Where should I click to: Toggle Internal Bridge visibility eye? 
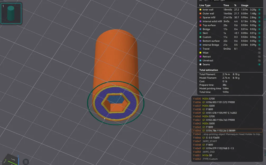[x=259, y=45]
